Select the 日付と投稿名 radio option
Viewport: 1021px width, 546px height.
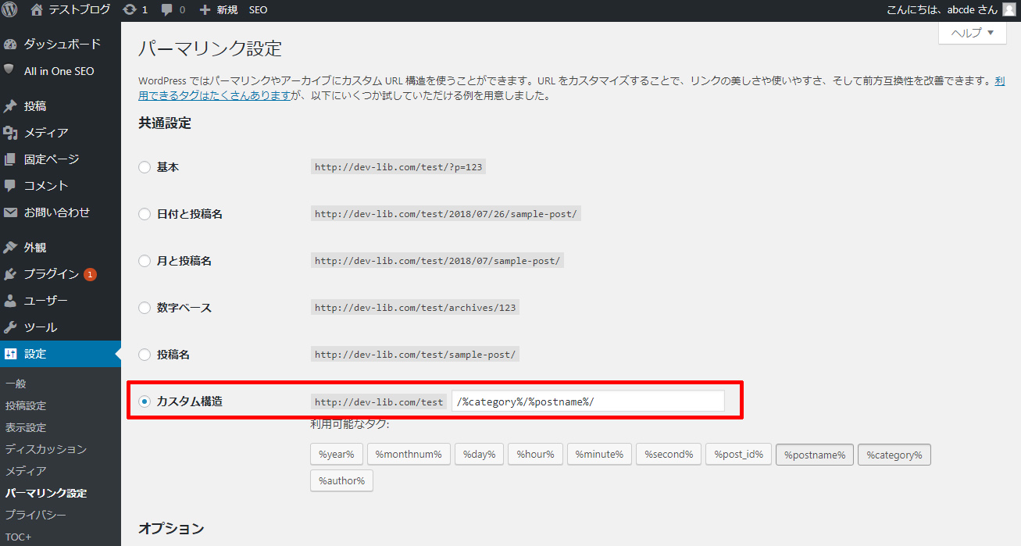(145, 214)
